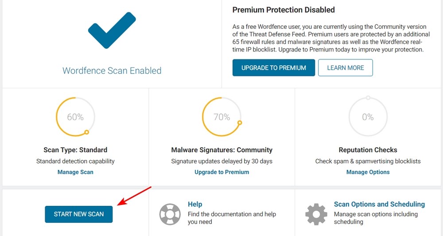Click the 0% reputation checks circle

tap(368, 117)
